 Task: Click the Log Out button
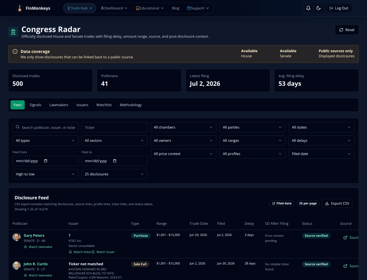coord(339,8)
